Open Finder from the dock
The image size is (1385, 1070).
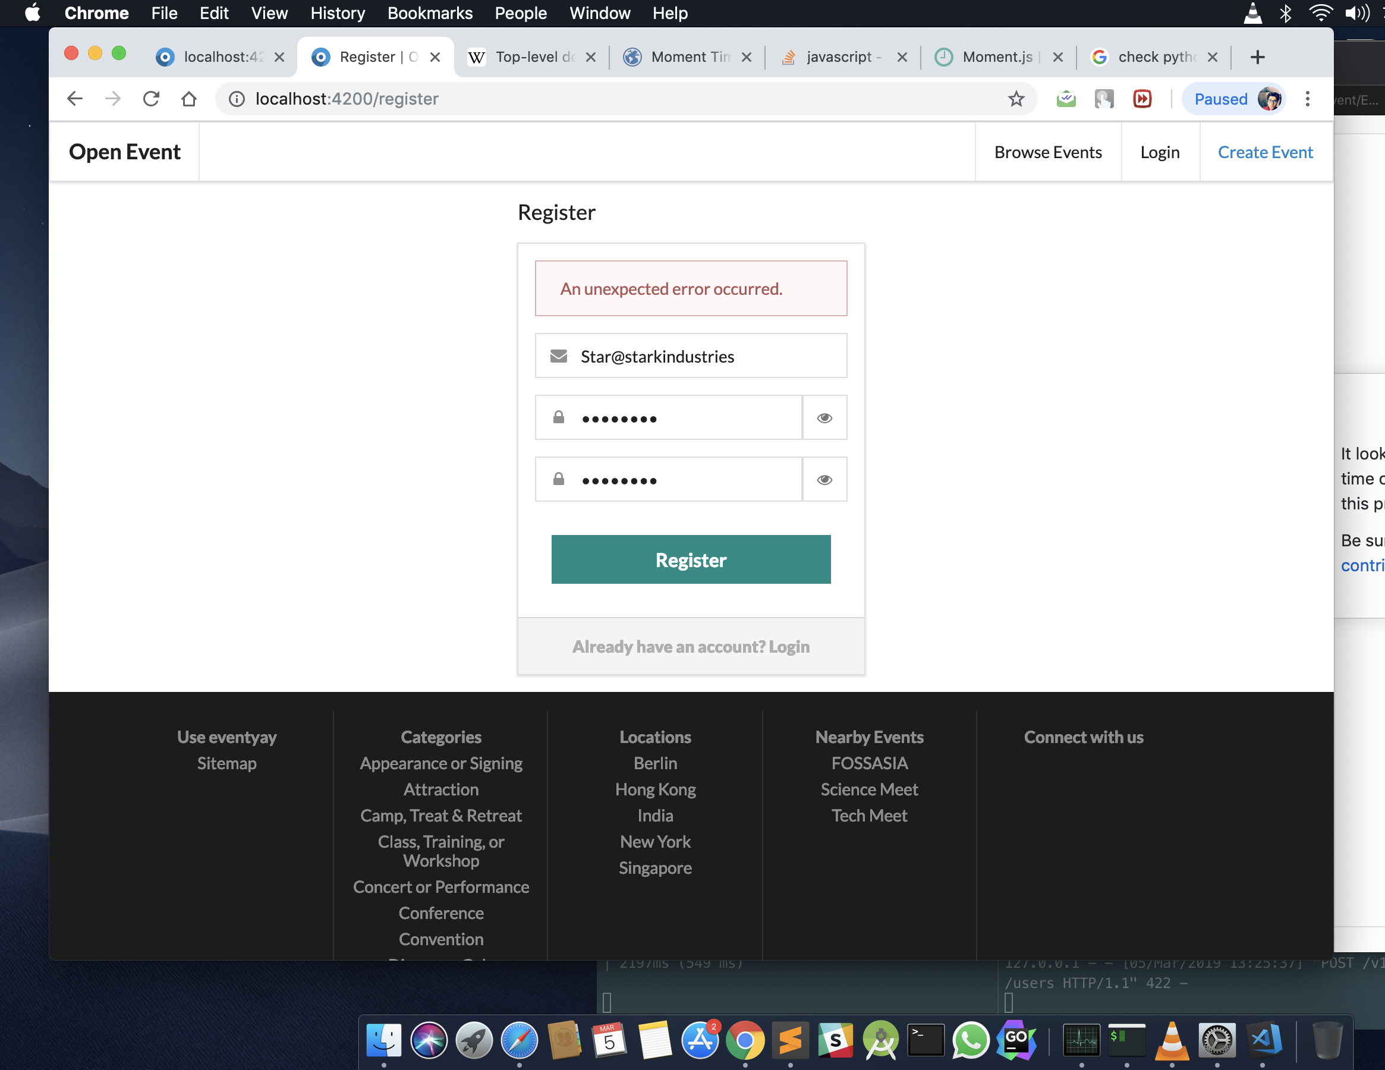click(x=383, y=1040)
